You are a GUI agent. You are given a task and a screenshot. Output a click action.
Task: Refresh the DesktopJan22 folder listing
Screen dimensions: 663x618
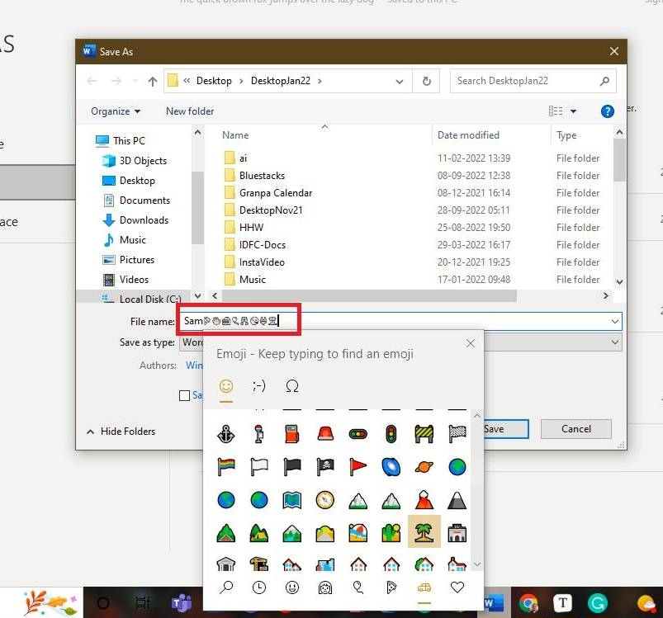click(x=426, y=81)
